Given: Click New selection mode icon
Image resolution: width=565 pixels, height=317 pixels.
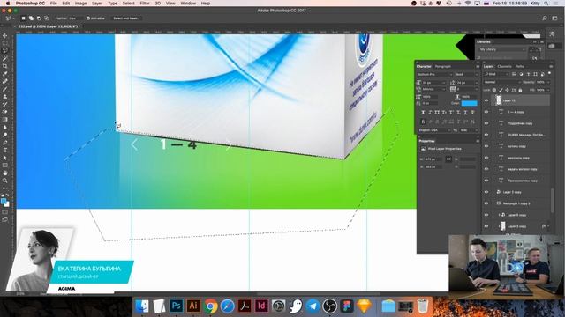Looking at the screenshot, I should click(x=24, y=18).
